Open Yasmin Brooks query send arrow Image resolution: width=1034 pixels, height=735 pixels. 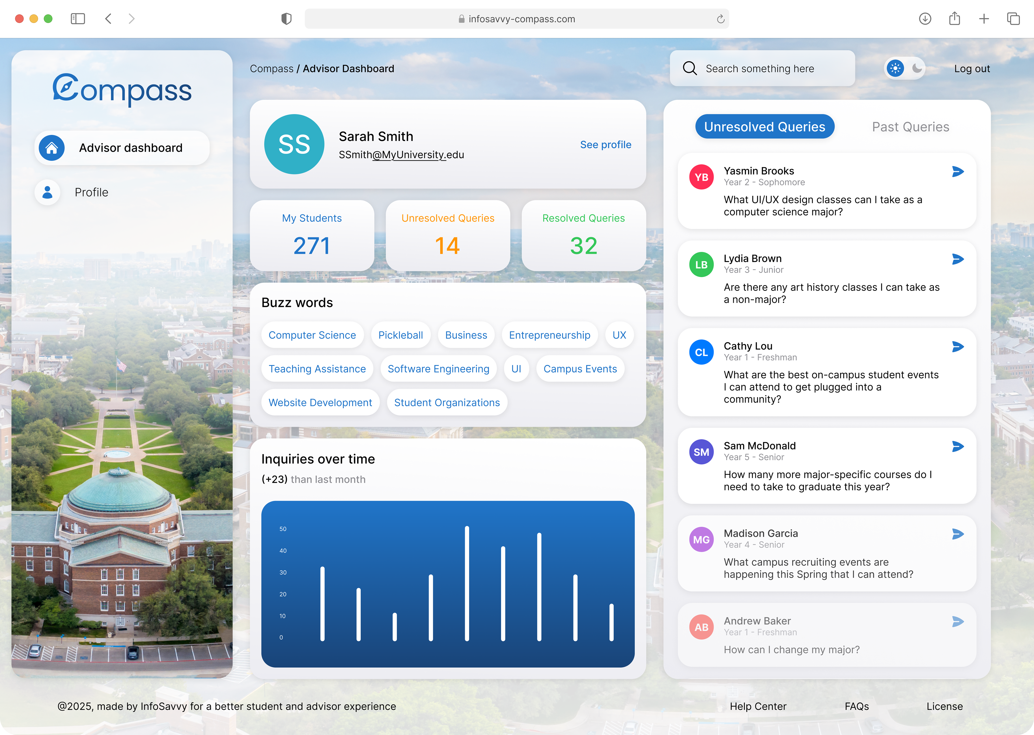958,171
